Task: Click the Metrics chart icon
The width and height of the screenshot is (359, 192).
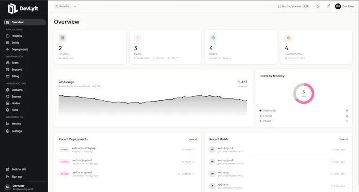Action: point(8,124)
